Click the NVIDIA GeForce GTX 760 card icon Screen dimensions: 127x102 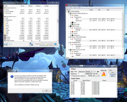(71, 50)
